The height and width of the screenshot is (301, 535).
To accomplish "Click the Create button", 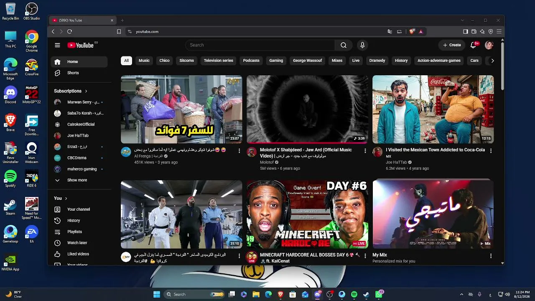I will (452, 45).
